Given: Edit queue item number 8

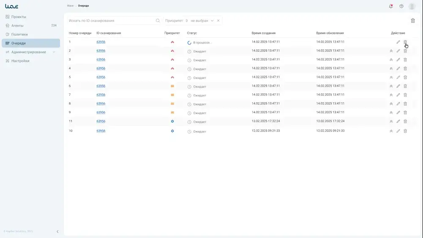Looking at the screenshot, I should click(398, 104).
